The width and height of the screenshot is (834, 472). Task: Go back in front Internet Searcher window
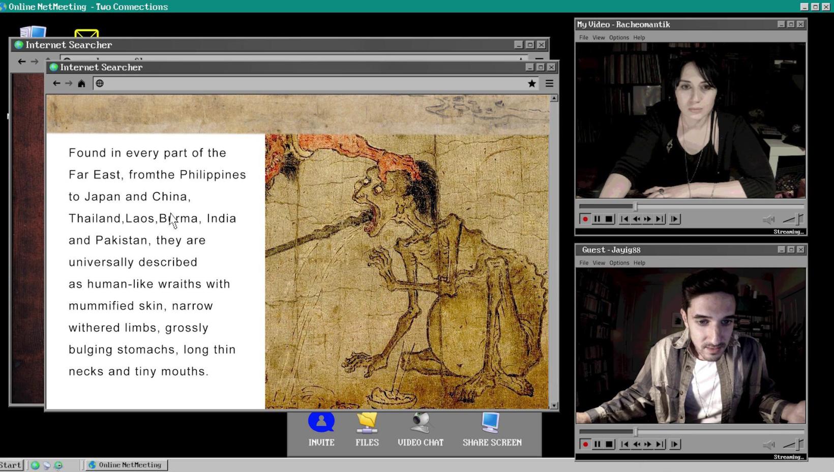pos(56,83)
